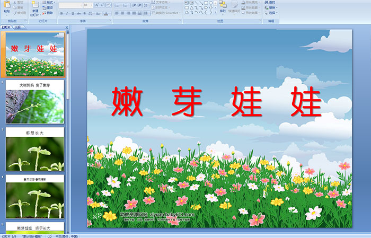The image size is (371, 238).
Task: Click the Decrease Indent icon
Action: click(134, 5)
